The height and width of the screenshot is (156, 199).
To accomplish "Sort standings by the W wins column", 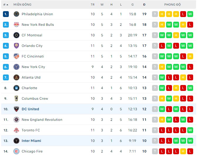I will click(x=102, y=5).
